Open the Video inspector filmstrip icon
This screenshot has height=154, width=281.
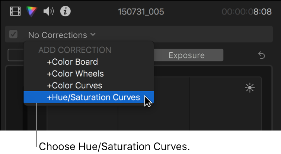pos(15,12)
